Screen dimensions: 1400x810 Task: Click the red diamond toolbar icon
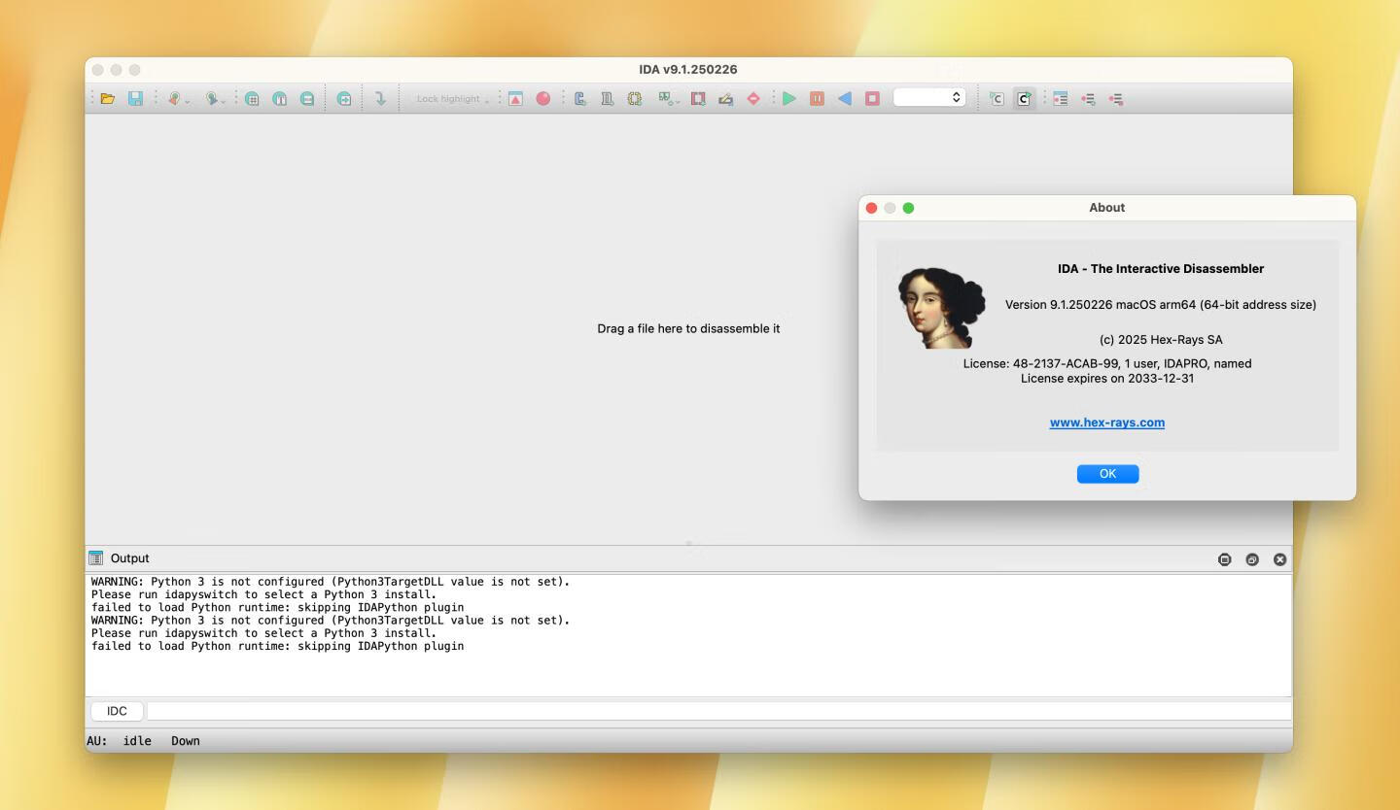[752, 98]
